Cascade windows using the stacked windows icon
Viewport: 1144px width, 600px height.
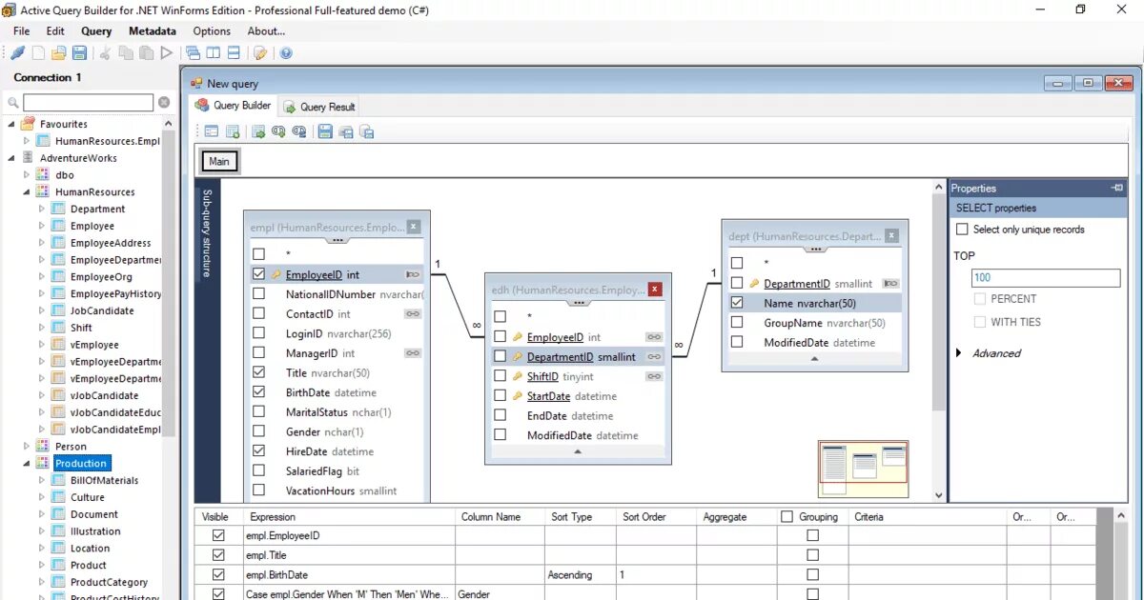tap(194, 53)
